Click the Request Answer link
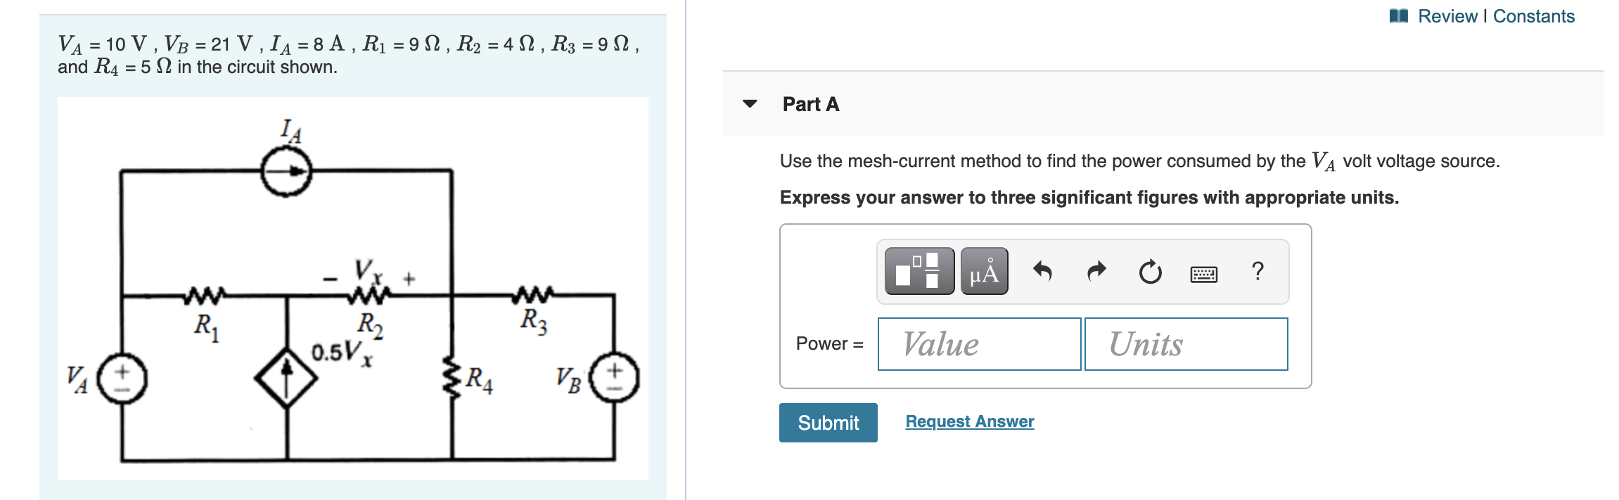The image size is (1619, 500). pos(969,421)
